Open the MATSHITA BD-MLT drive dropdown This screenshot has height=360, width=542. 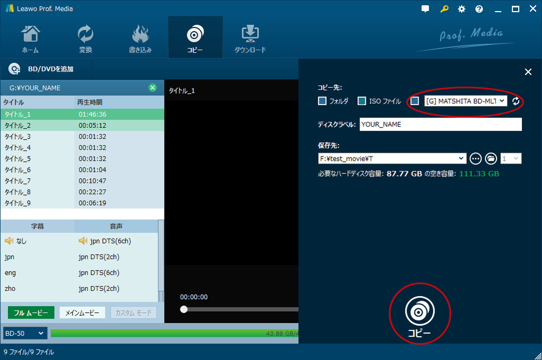click(466, 101)
